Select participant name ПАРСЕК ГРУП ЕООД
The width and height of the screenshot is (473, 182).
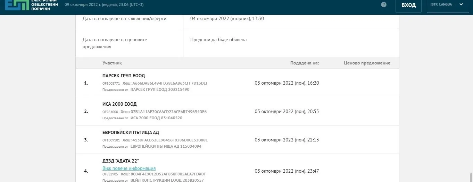(124, 76)
